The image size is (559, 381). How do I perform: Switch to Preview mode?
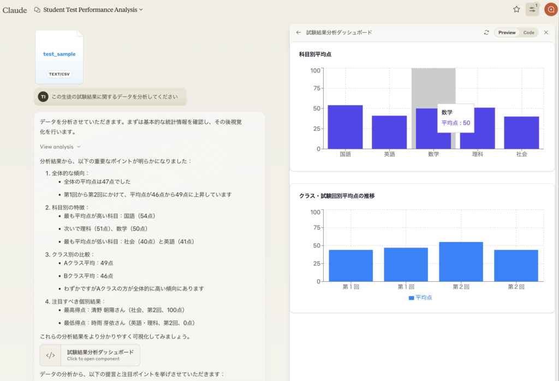pyautogui.click(x=507, y=33)
